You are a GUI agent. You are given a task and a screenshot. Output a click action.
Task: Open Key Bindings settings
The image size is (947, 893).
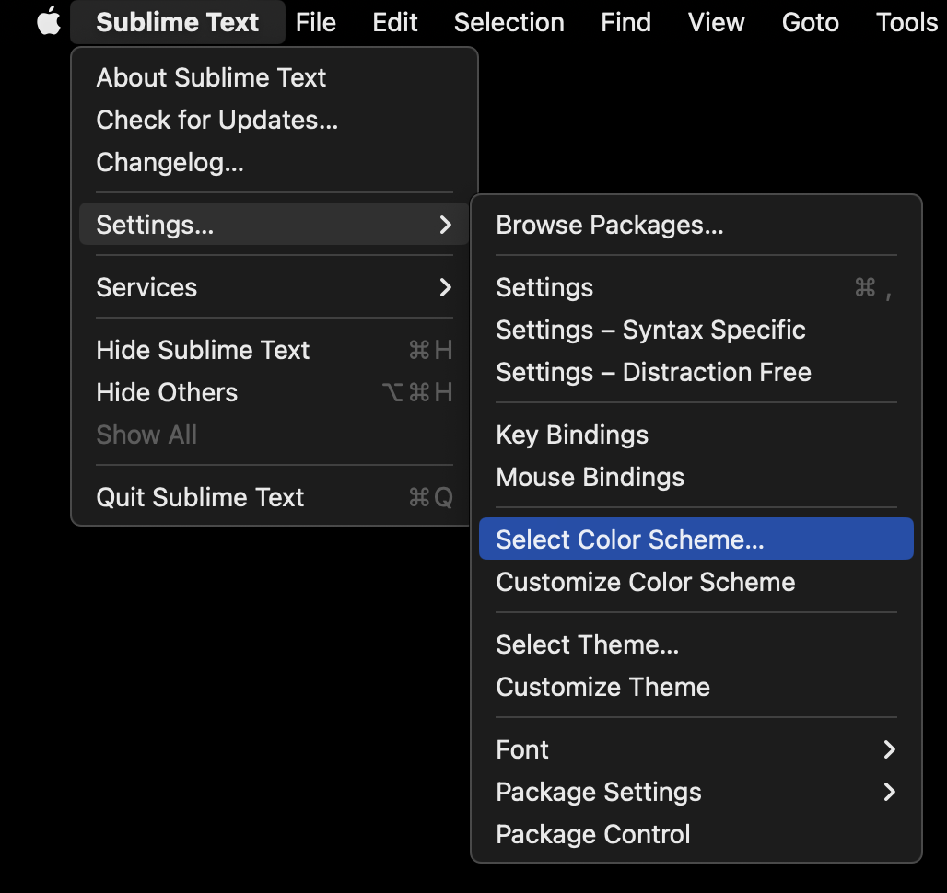(571, 435)
